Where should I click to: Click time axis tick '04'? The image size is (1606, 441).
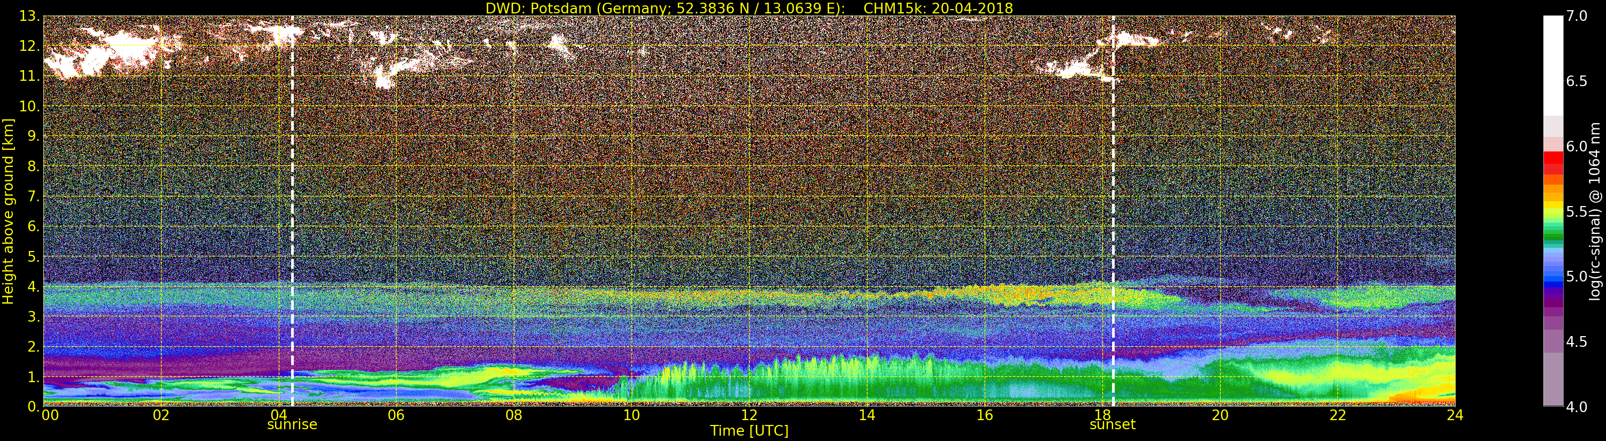point(279,415)
